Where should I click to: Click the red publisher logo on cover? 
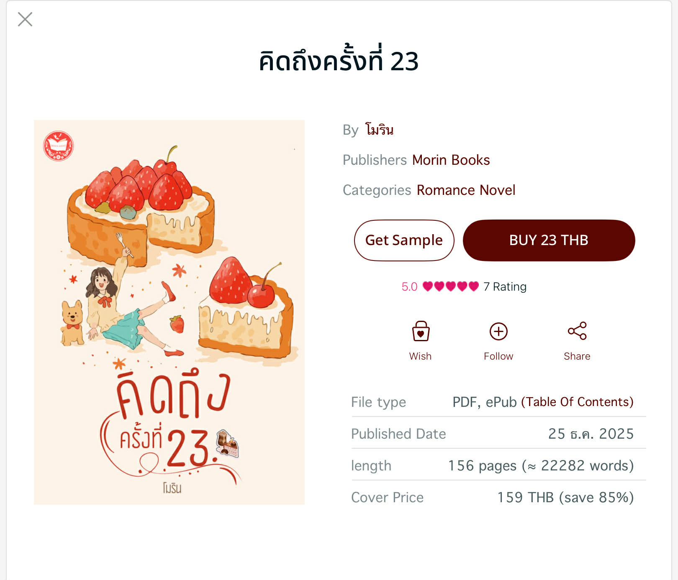59,146
